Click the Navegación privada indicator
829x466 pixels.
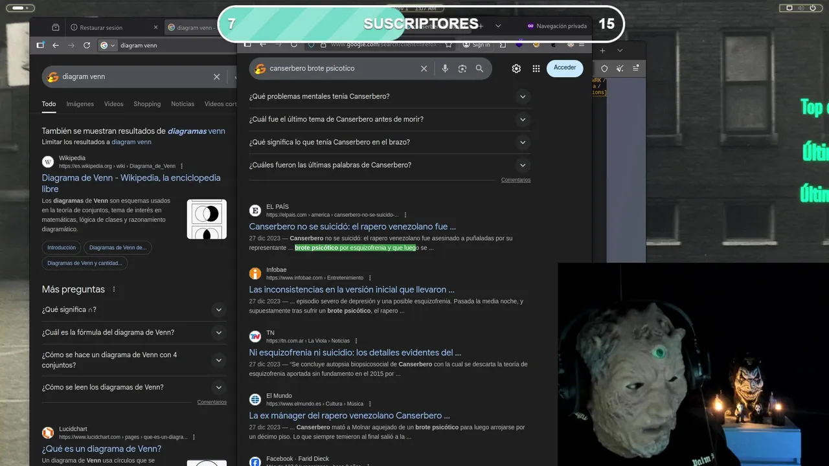coord(557,26)
